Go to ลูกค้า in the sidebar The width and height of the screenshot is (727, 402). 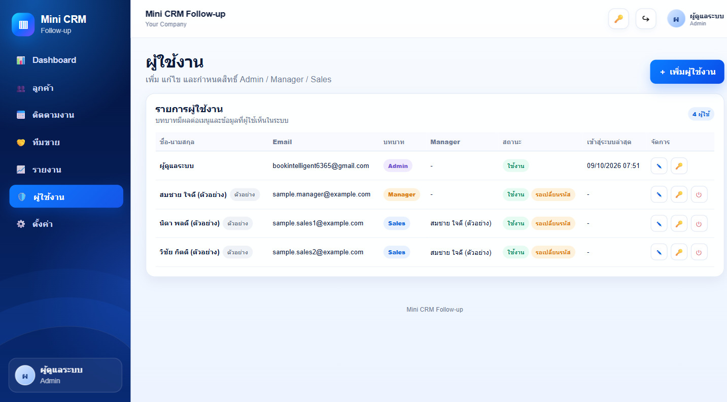coord(66,88)
